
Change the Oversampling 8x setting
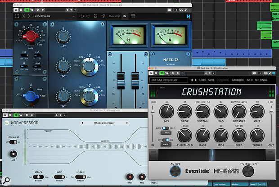125,16
